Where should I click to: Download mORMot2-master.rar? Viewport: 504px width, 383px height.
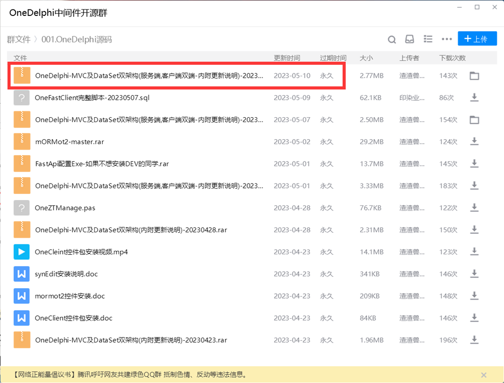coord(474,142)
